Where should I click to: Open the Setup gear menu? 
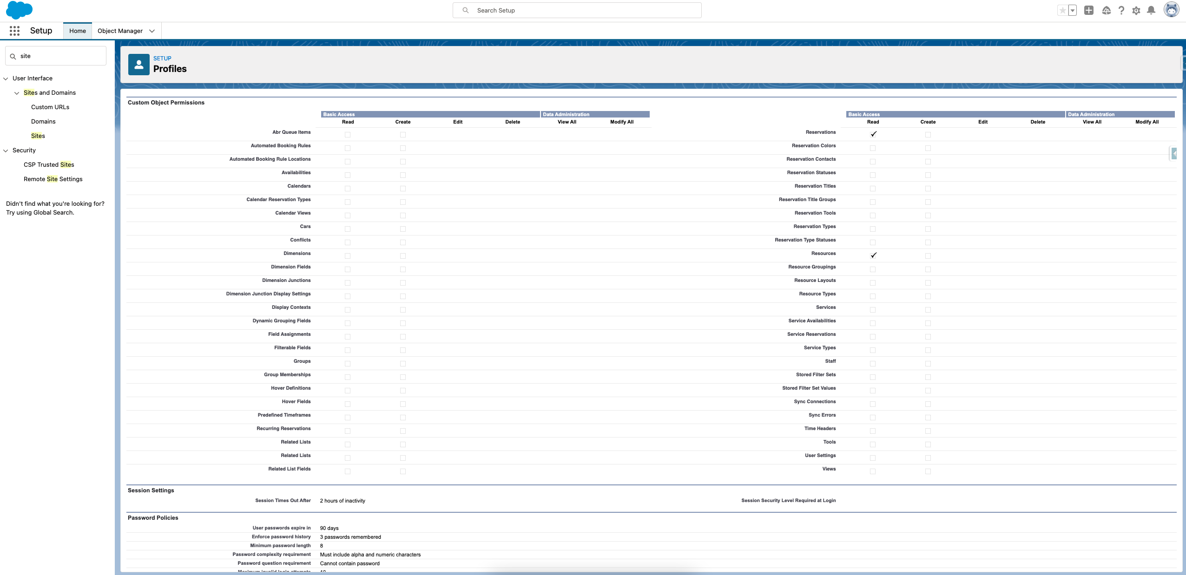coord(1136,10)
